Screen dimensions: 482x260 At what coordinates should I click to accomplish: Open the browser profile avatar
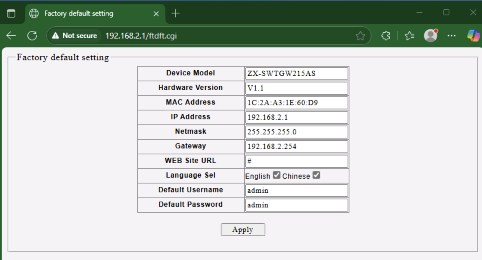point(431,36)
